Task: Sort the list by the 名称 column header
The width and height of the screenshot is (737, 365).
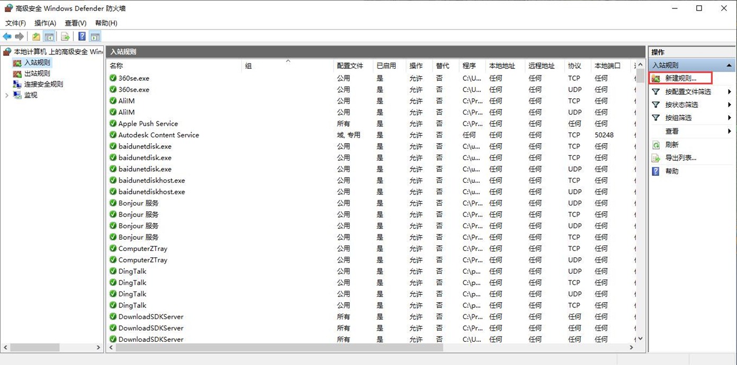Action: tap(116, 66)
